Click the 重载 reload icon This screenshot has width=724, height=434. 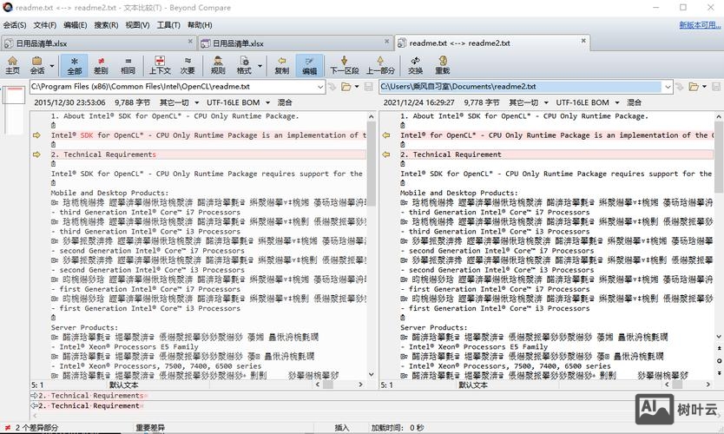tap(443, 65)
